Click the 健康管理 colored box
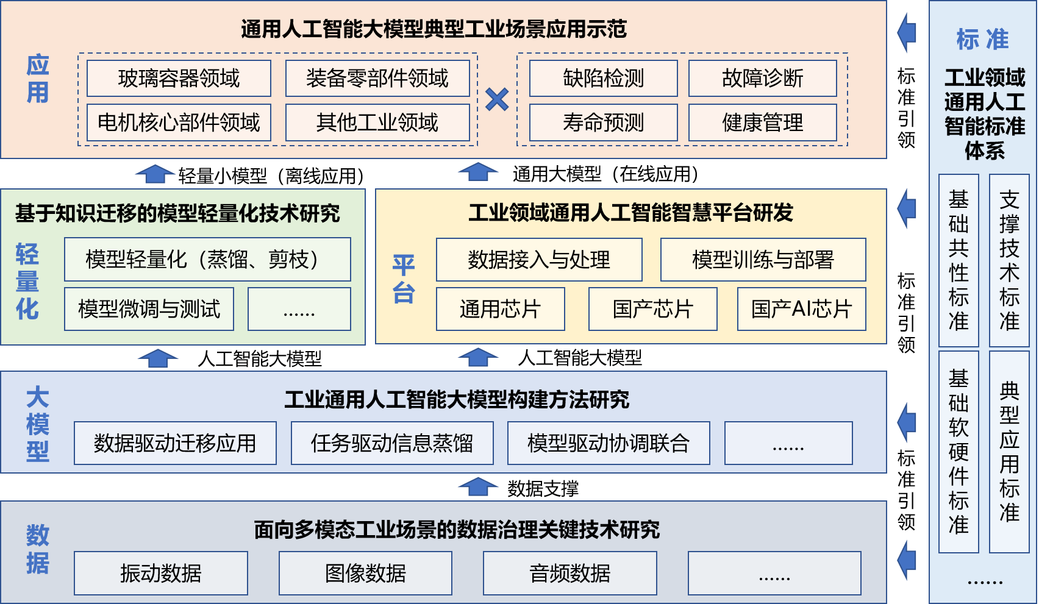This screenshot has width=1039, height=604. pyautogui.click(x=763, y=122)
